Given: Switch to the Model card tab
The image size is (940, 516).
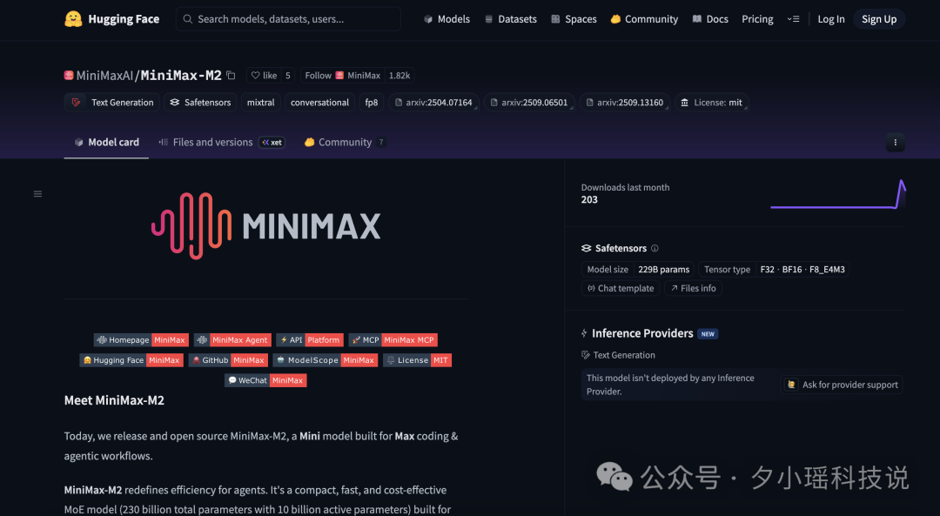Looking at the screenshot, I should click(x=106, y=143).
